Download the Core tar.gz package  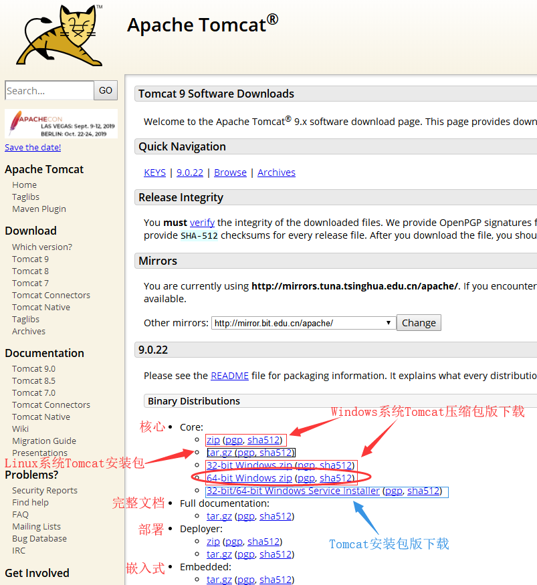point(219,453)
